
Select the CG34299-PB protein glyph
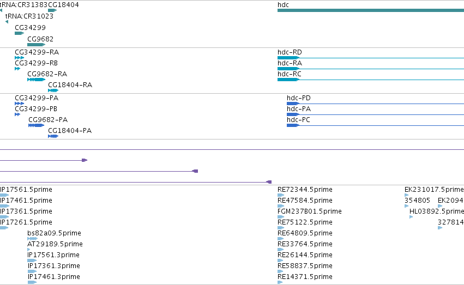(x=17, y=114)
